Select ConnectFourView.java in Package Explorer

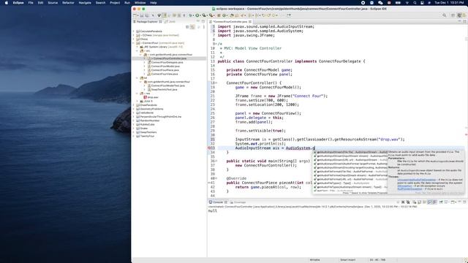(x=164, y=74)
